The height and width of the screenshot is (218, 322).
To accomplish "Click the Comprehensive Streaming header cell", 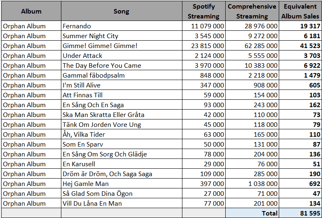I will coord(252,11).
